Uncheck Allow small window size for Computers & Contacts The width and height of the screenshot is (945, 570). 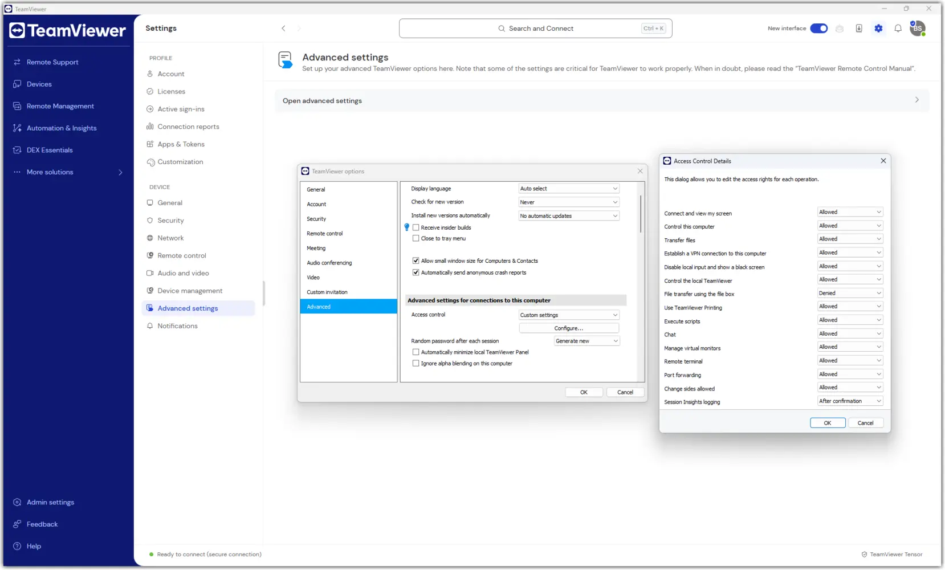[416, 260]
